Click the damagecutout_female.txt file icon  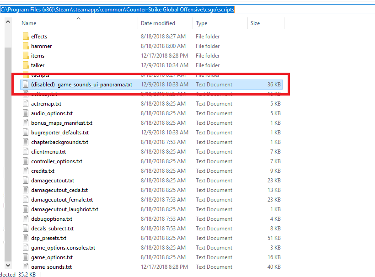click(x=26, y=200)
